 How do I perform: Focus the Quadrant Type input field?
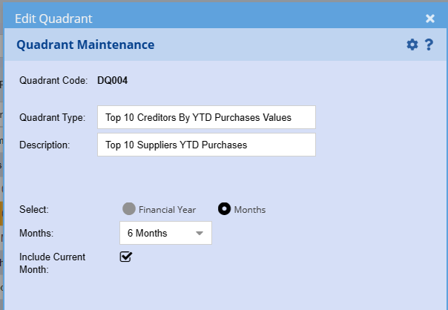pos(206,117)
